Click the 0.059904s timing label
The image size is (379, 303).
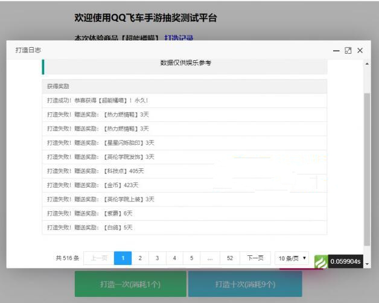[345, 261]
